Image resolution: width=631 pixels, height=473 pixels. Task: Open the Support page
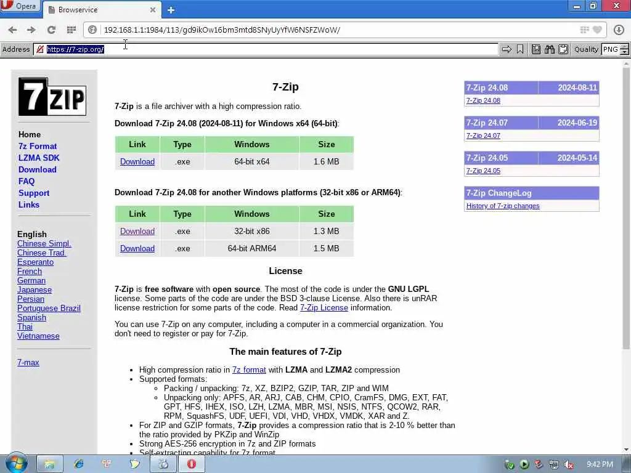tap(34, 193)
